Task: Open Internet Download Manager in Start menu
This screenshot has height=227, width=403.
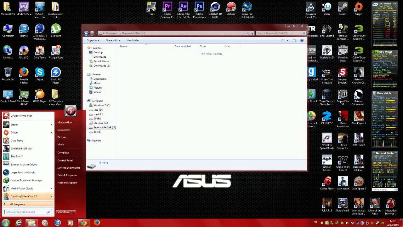Action: click(27, 180)
